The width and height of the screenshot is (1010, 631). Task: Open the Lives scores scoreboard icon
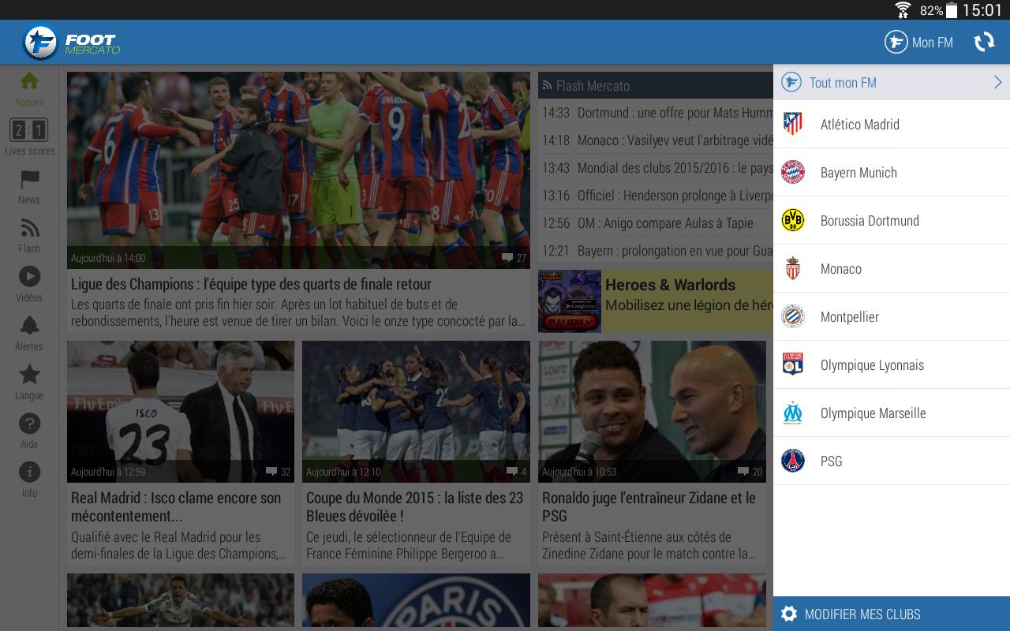(x=29, y=130)
